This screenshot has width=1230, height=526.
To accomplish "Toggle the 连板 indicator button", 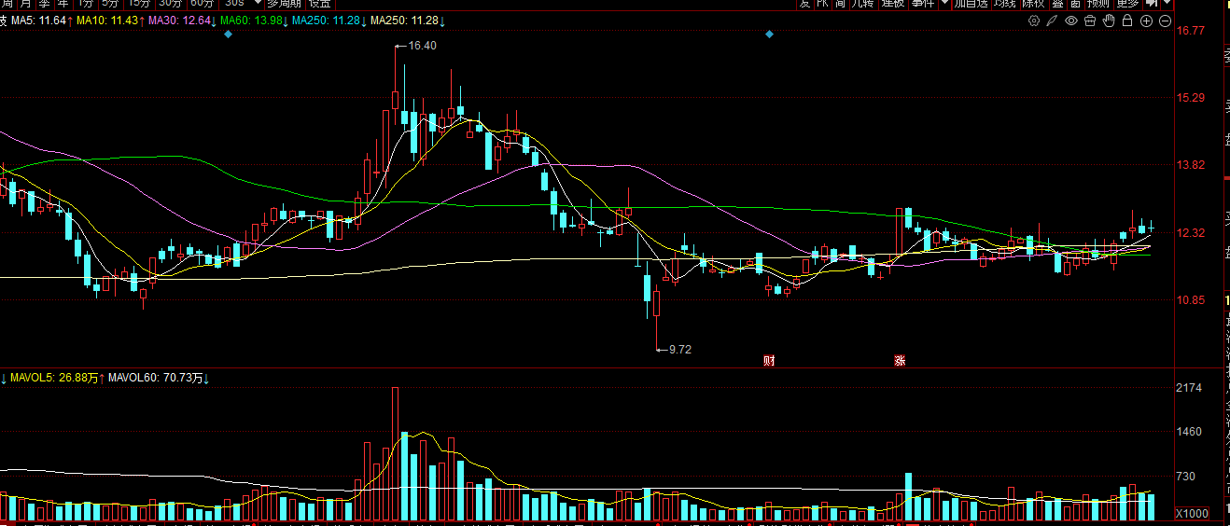I will 893,4.
